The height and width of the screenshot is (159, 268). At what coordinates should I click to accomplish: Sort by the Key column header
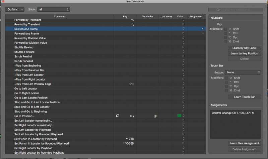pyautogui.click(x=125, y=16)
